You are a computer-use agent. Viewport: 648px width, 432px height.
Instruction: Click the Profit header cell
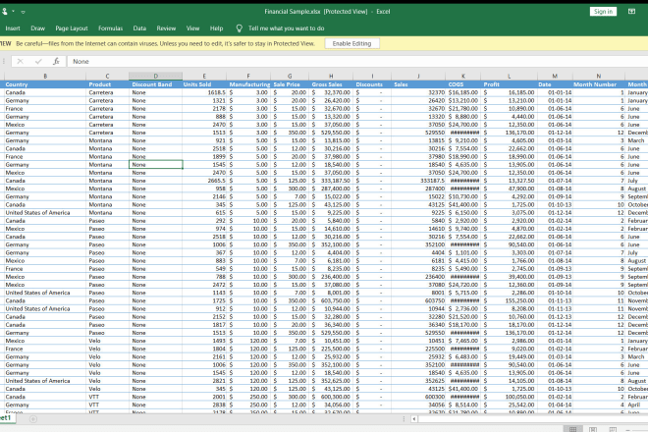[510, 84]
